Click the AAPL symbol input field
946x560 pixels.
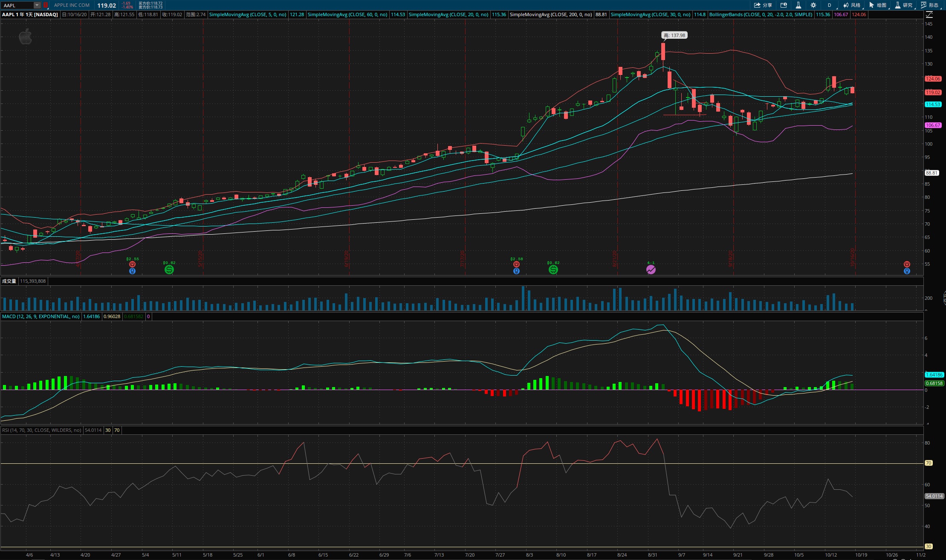point(17,5)
